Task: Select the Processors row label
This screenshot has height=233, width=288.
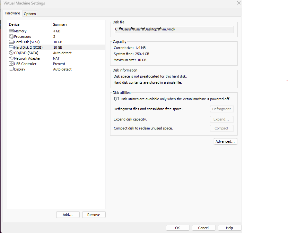Action: click(22, 37)
